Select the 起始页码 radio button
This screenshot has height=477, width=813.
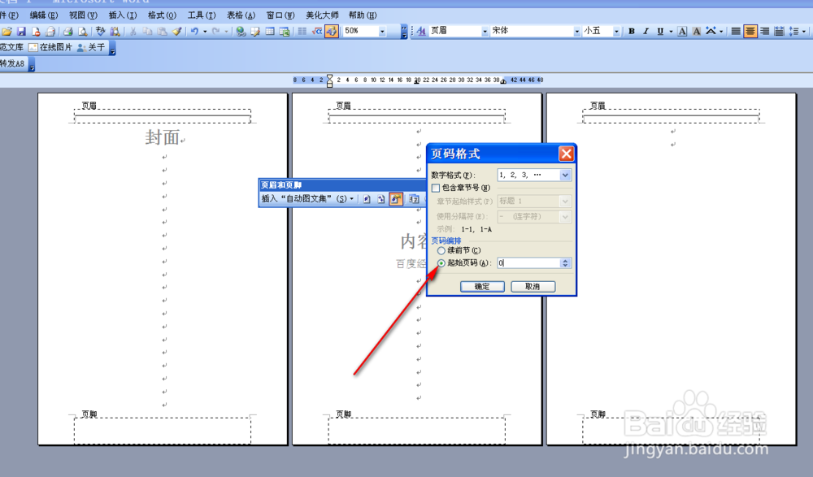coord(441,263)
